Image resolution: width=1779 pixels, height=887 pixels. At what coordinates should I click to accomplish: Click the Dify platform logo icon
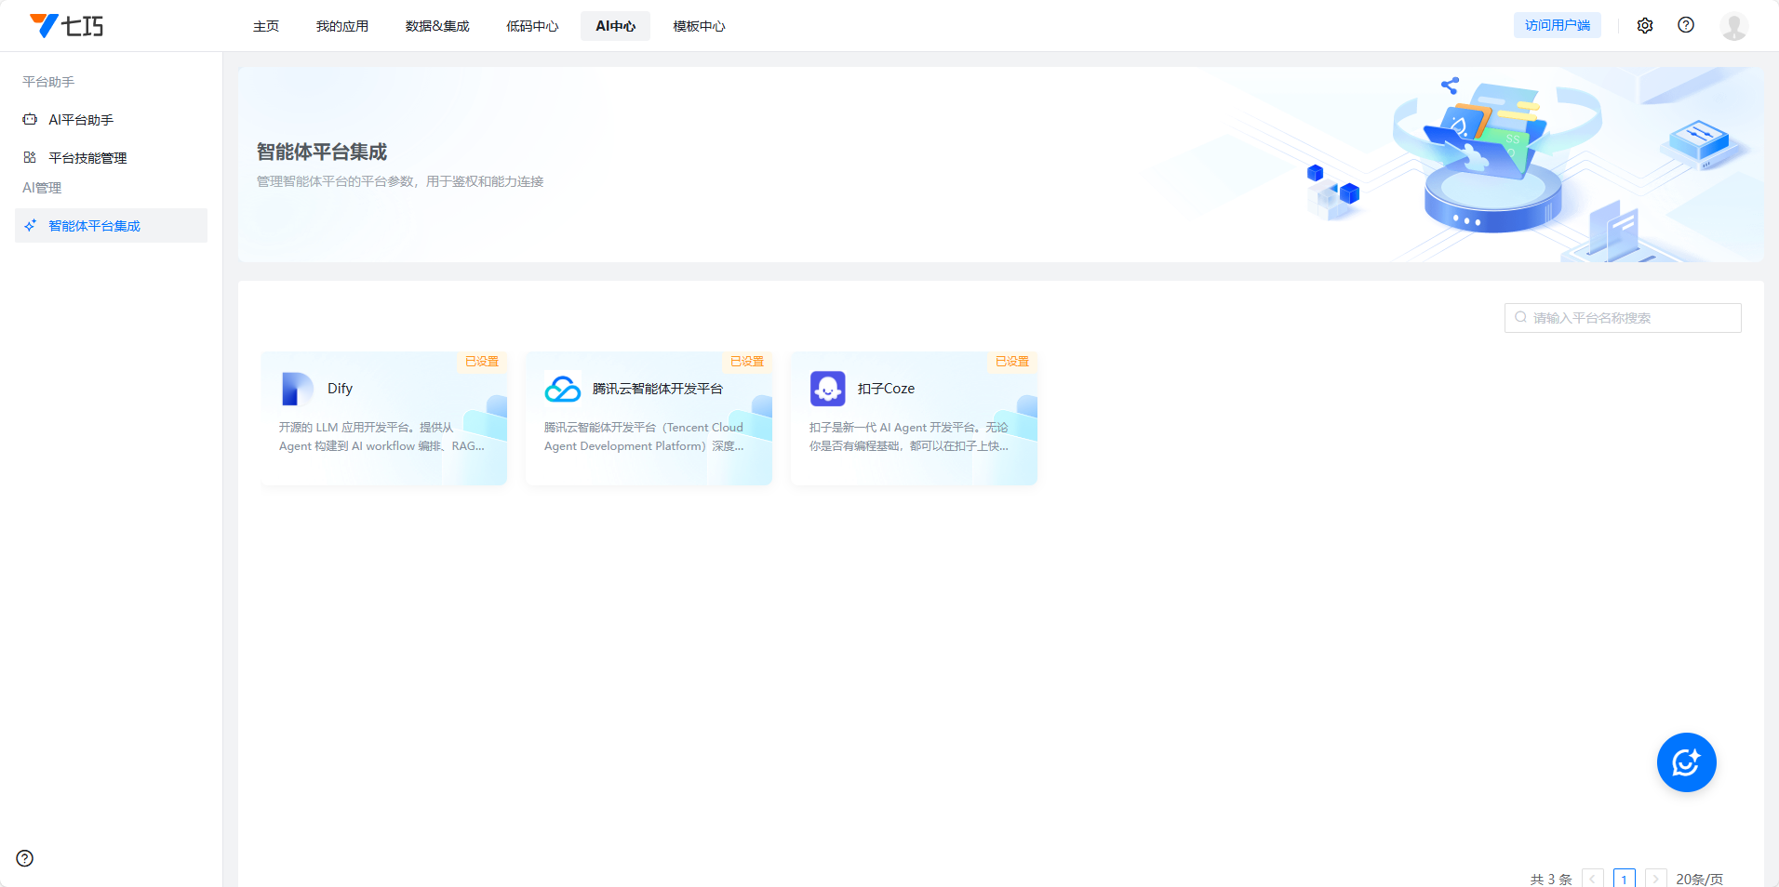[x=297, y=389]
